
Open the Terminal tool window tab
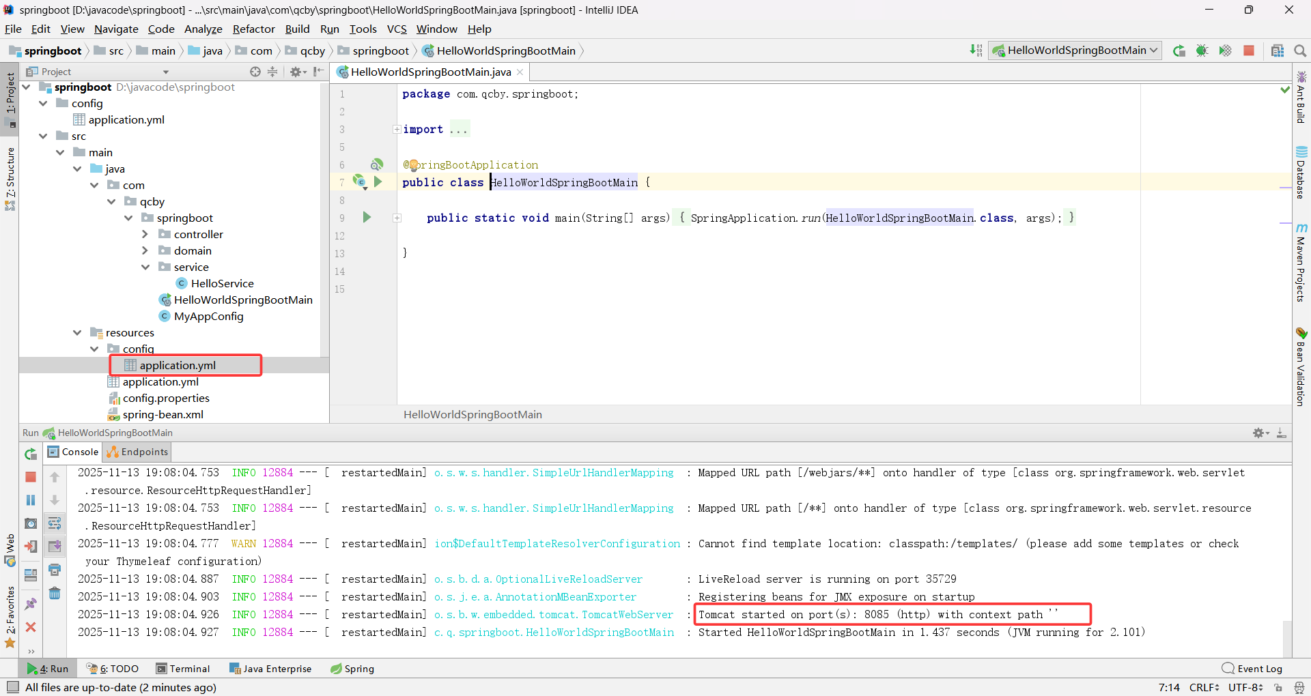[182, 669]
